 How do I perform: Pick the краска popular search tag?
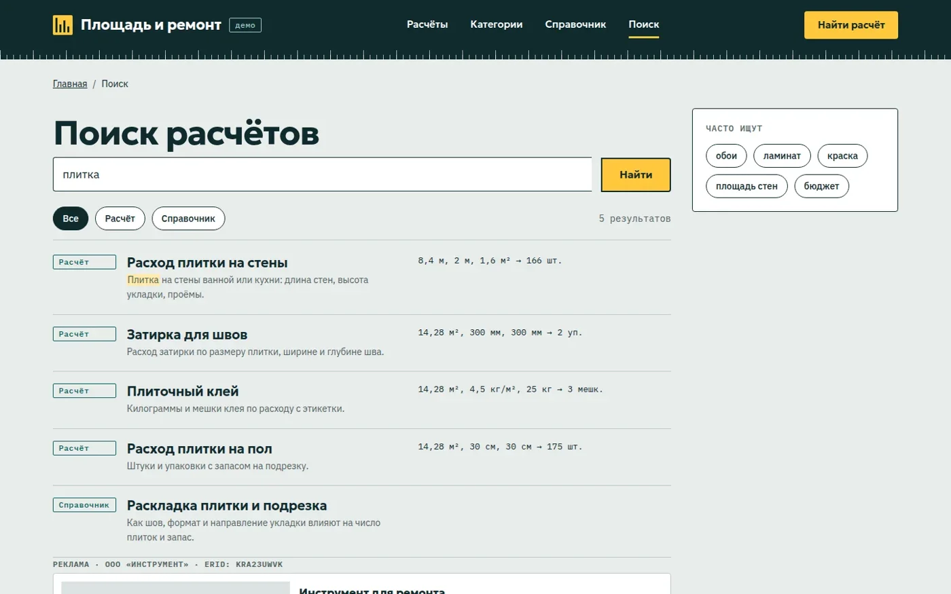click(x=842, y=156)
